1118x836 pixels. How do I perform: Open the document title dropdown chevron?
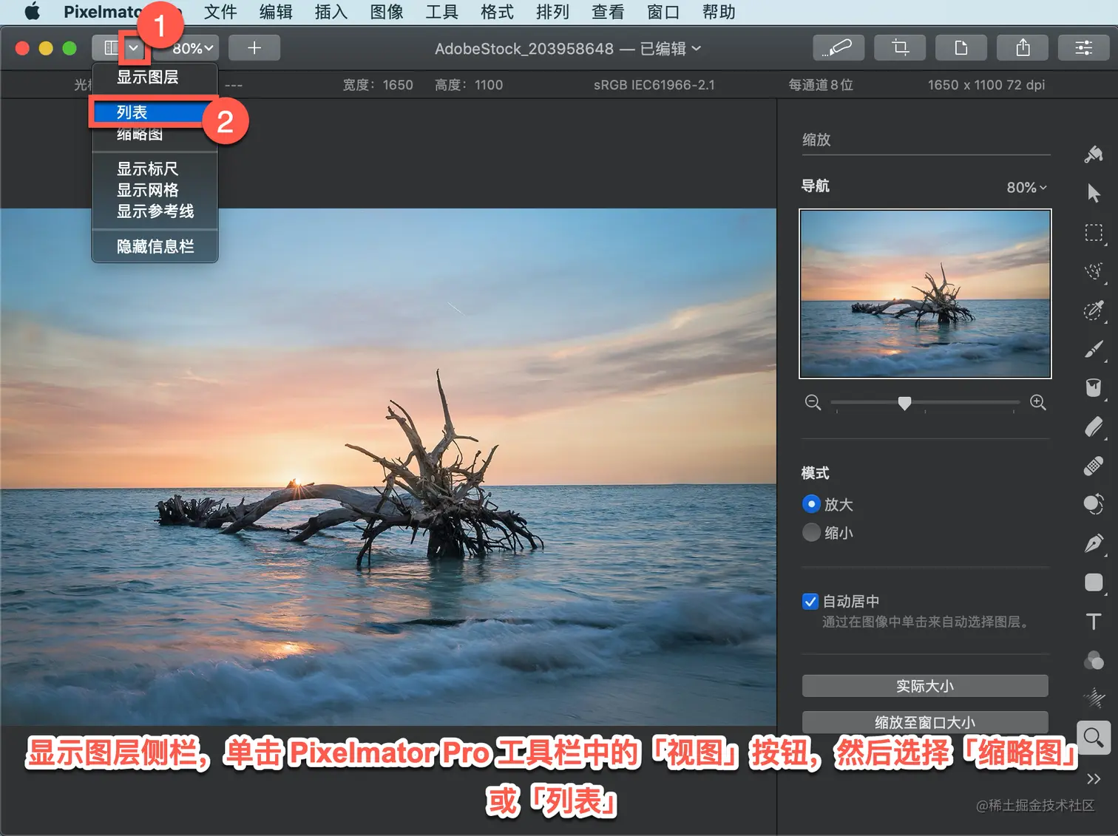tap(697, 48)
